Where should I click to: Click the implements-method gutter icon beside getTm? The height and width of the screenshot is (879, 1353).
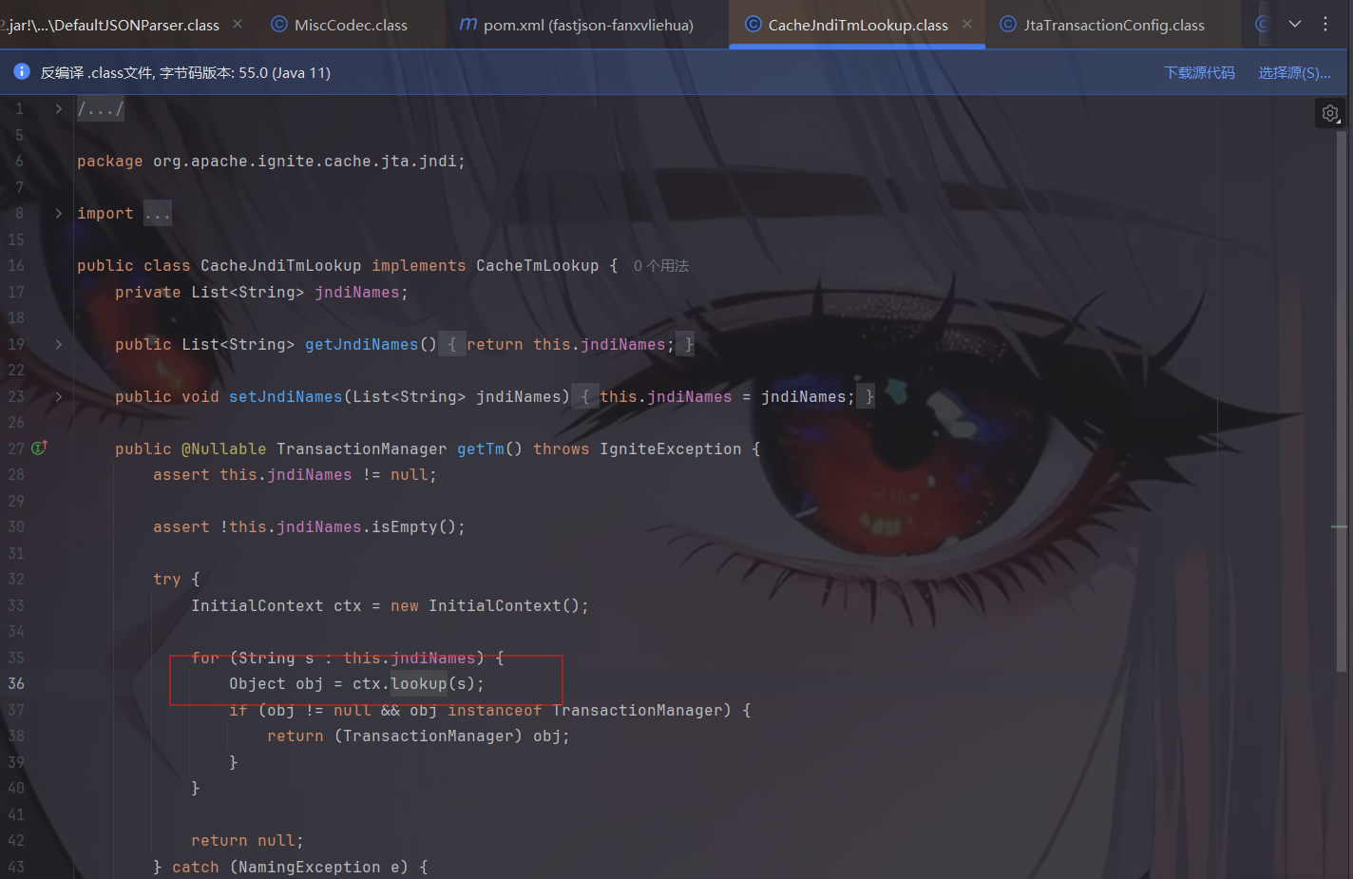39,448
